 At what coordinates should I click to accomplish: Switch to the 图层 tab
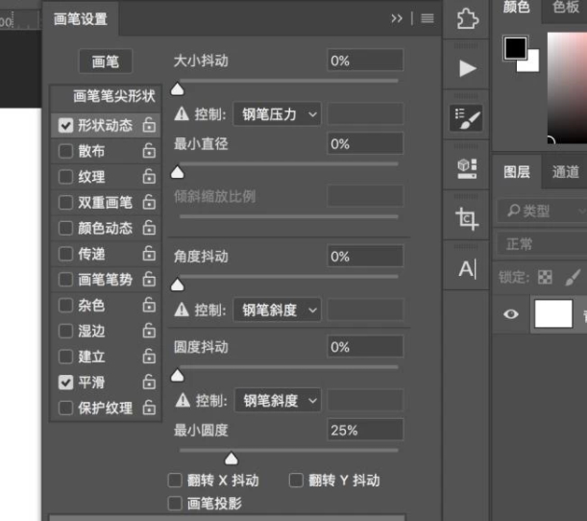click(517, 172)
